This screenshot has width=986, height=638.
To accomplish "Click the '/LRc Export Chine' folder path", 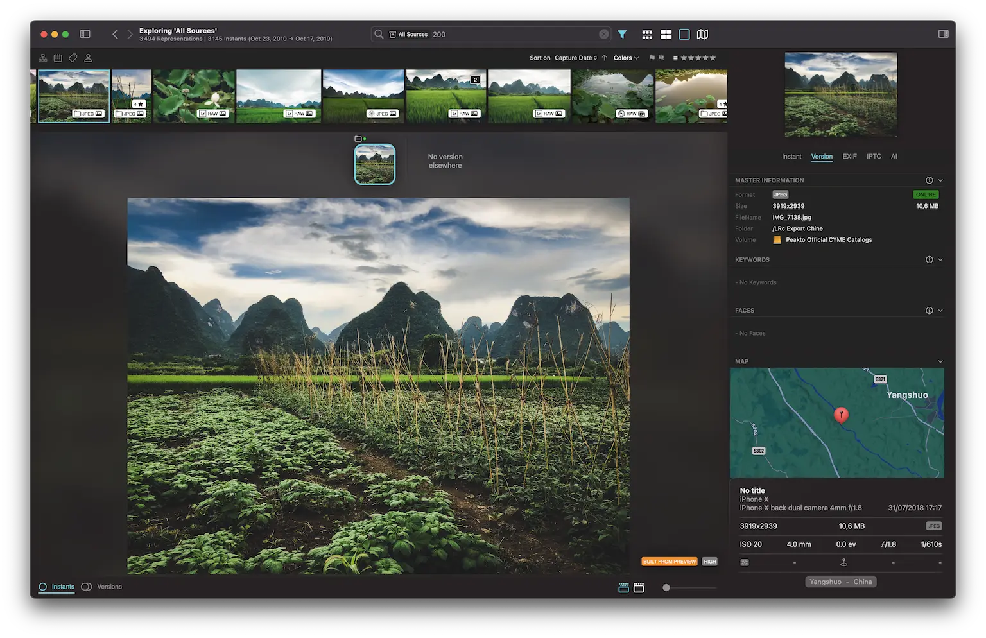I will (x=797, y=228).
